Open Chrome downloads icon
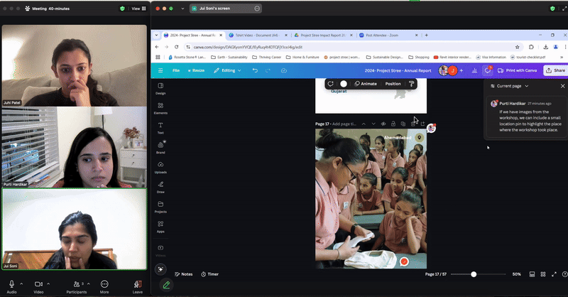This screenshot has height=297, width=568. [545, 47]
